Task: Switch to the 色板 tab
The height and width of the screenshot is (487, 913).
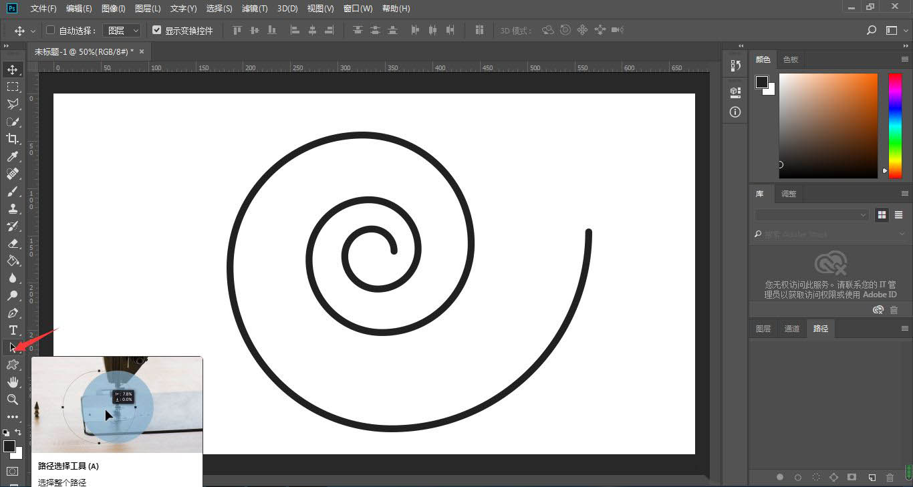Action: [x=791, y=59]
